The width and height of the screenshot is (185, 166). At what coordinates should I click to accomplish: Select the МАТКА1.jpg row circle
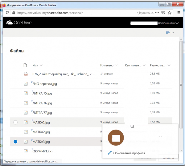tap(15, 123)
